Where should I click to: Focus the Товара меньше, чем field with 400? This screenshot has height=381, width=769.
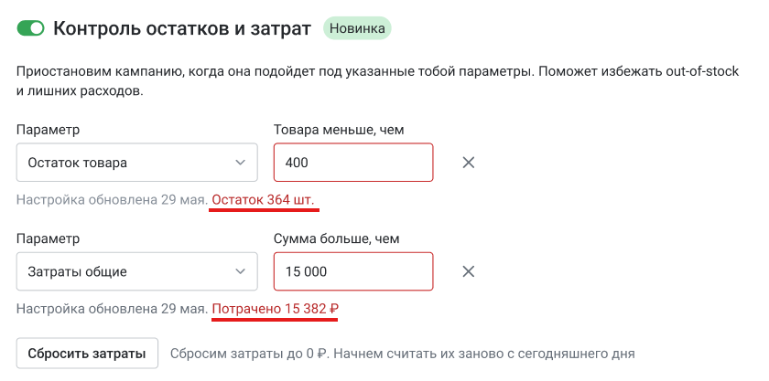click(352, 163)
